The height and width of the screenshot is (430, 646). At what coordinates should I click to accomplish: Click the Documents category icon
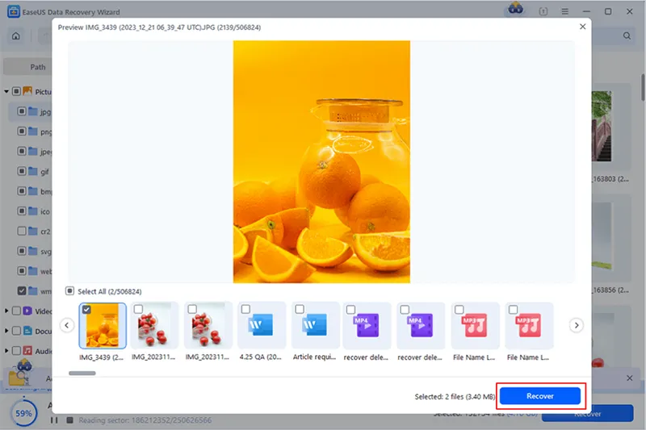(27, 331)
